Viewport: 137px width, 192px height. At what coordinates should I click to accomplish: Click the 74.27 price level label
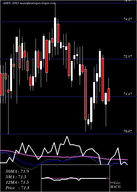click(x=128, y=19)
